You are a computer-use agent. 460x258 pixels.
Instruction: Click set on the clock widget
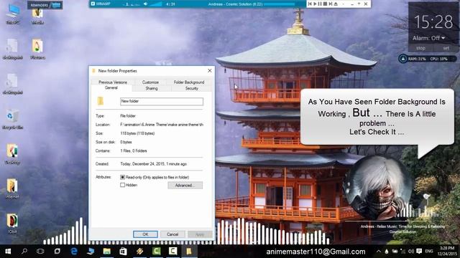click(x=446, y=48)
